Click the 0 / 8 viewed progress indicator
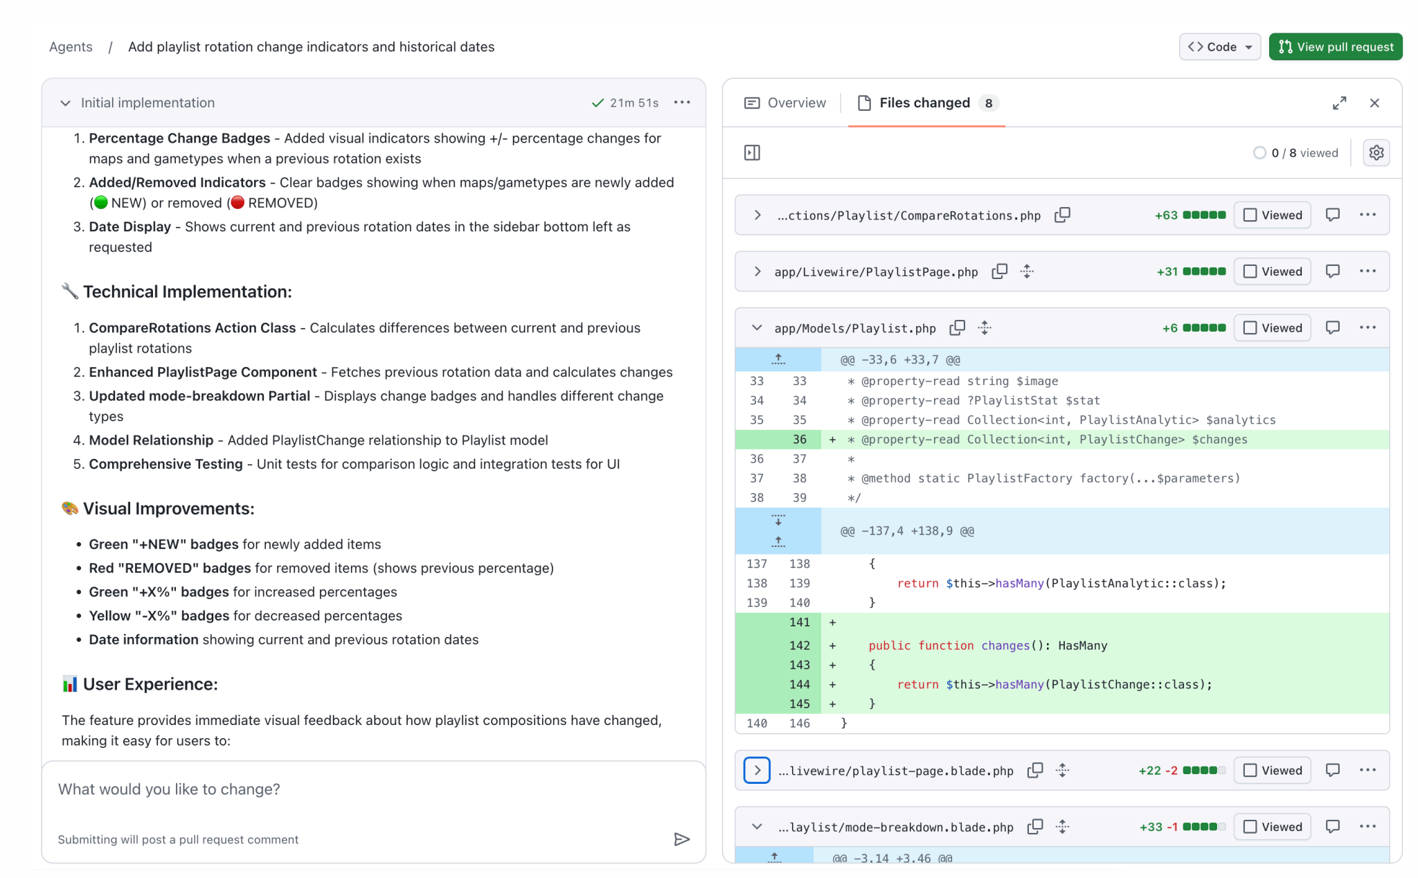Image resolution: width=1418 pixels, height=878 pixels. [x=1295, y=153]
